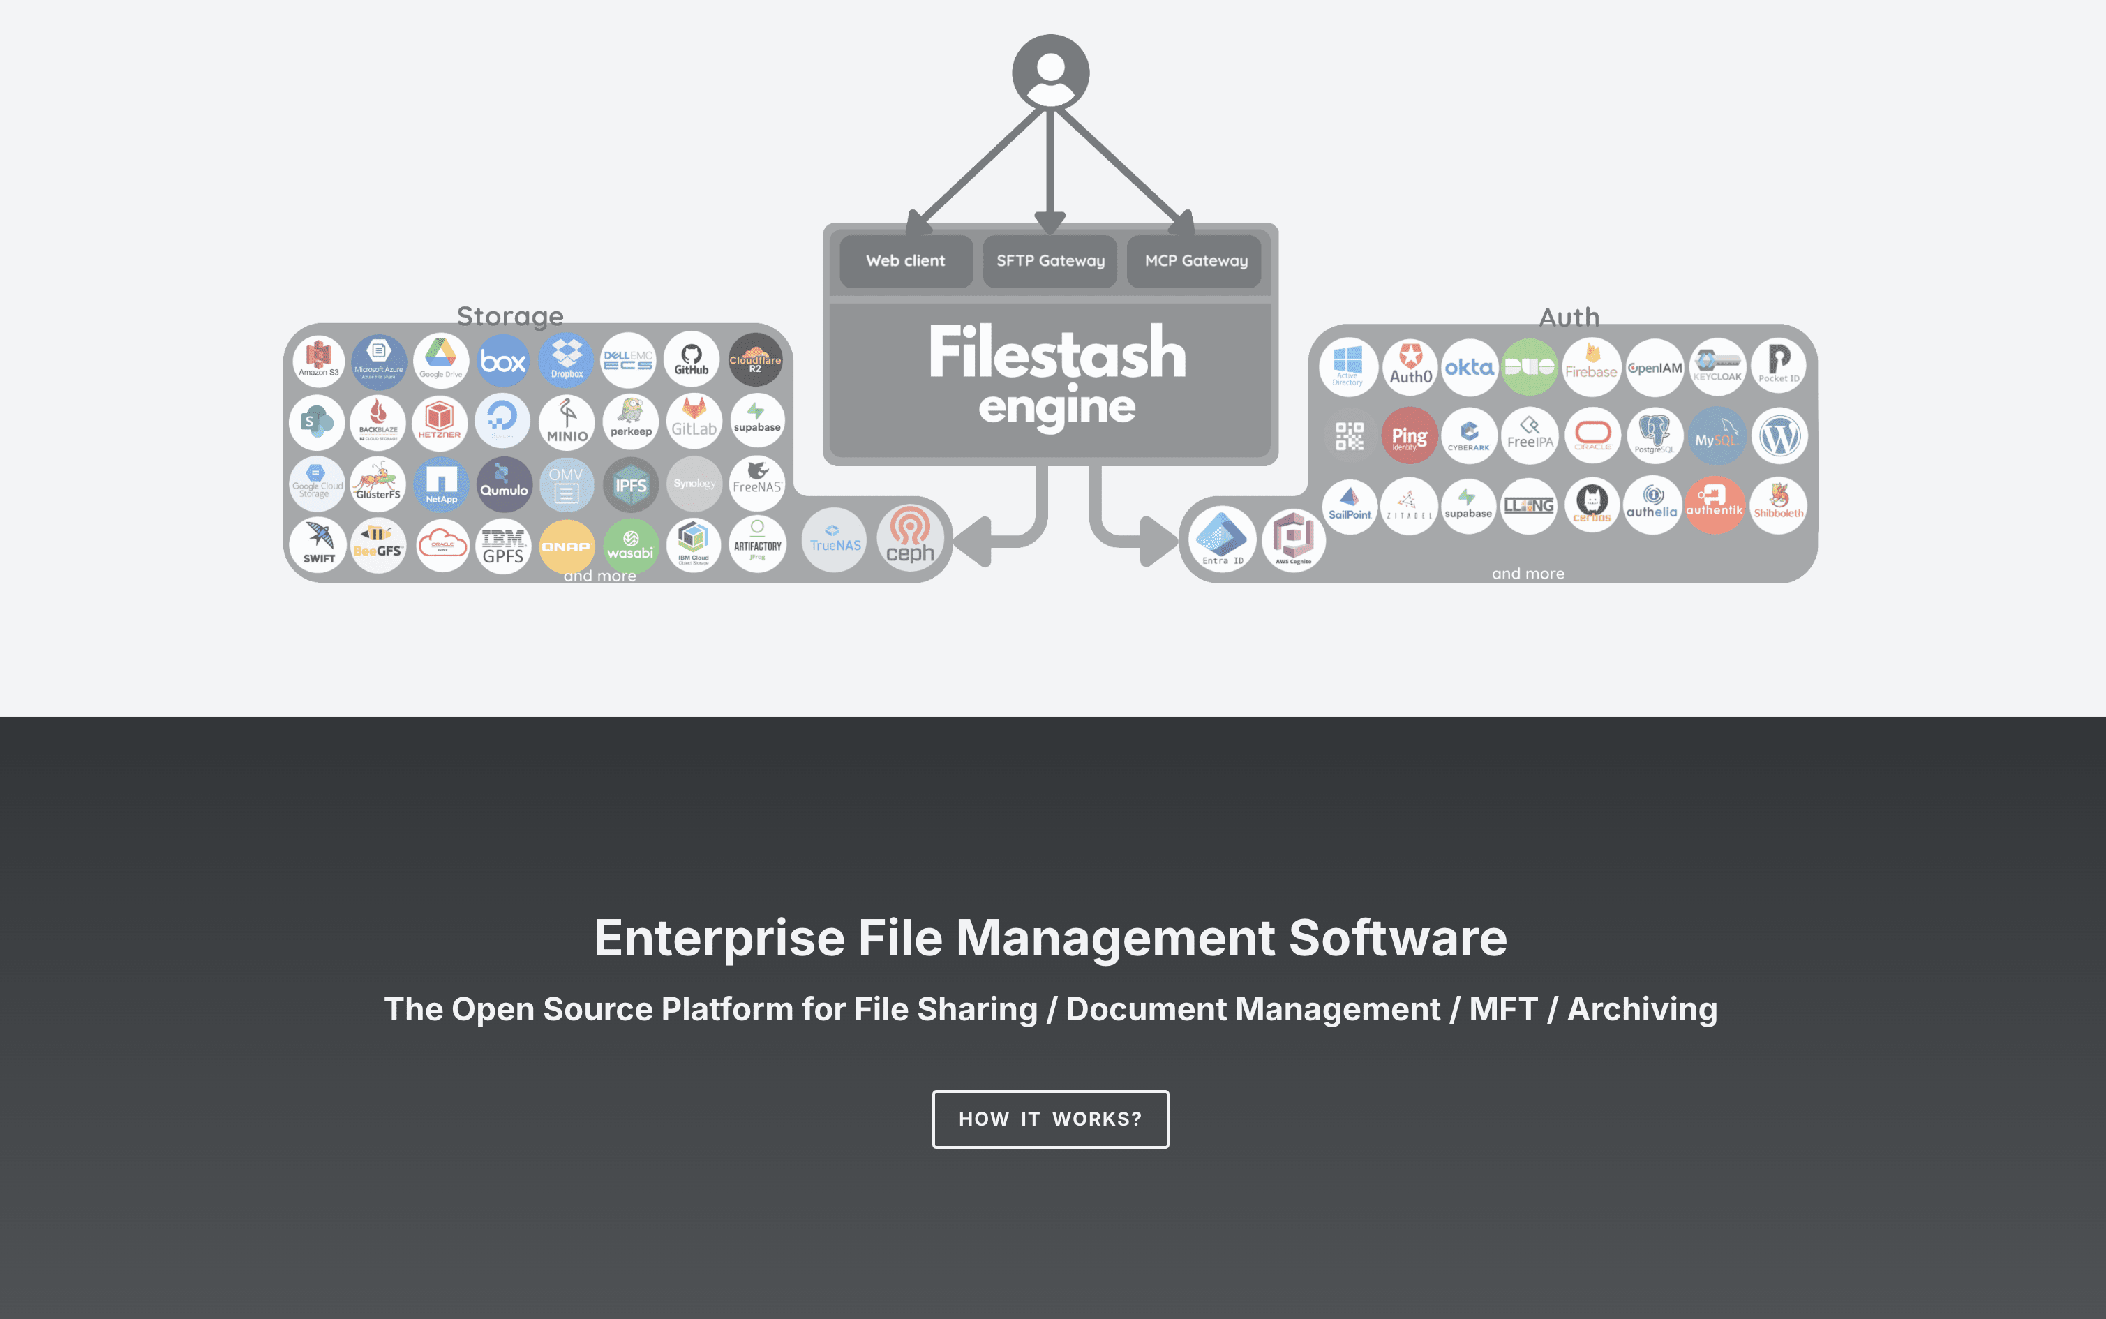Screen dimensions: 2106x1319
Task: Choose the Qumulo icon
Action: click(x=504, y=484)
